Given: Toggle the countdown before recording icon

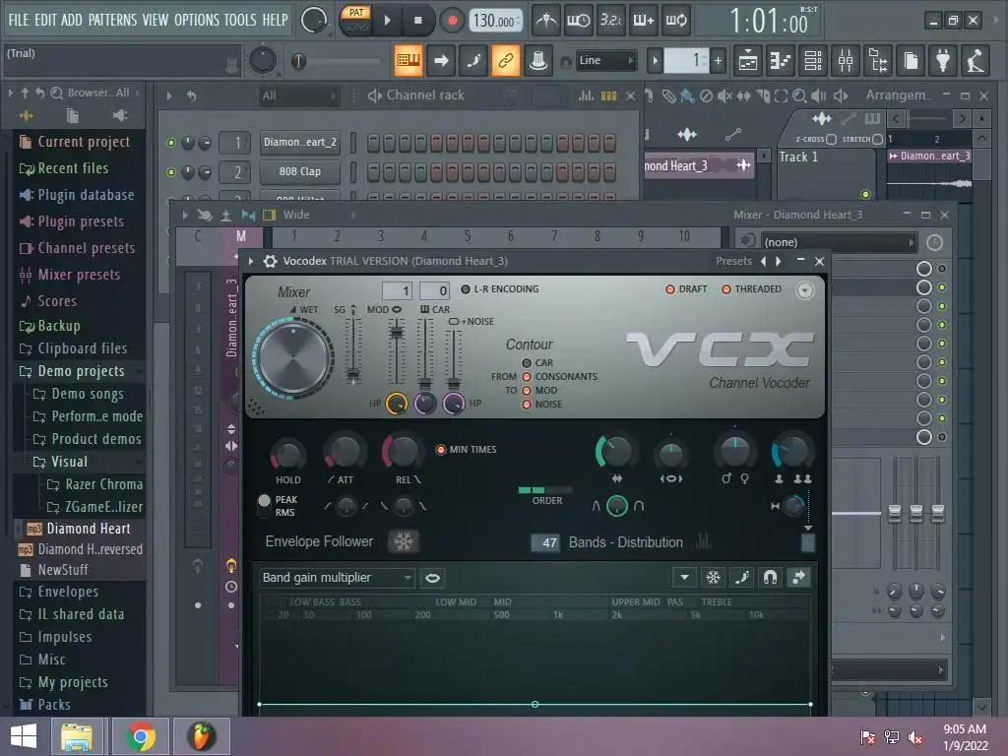Looking at the screenshot, I should click(610, 21).
